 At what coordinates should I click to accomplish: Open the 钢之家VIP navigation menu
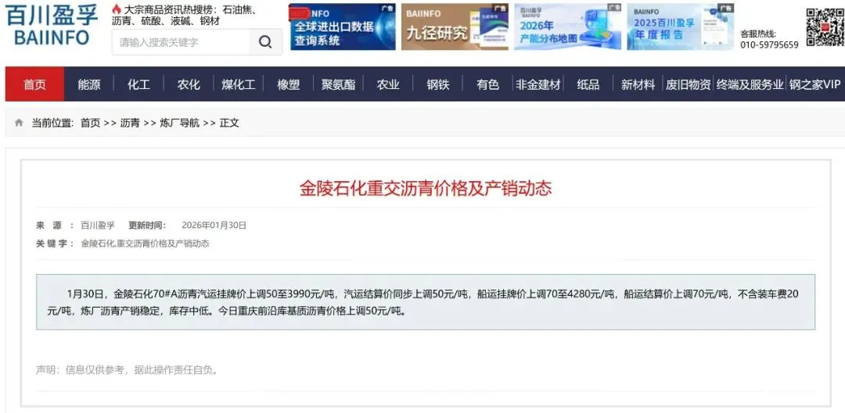pyautogui.click(x=814, y=84)
